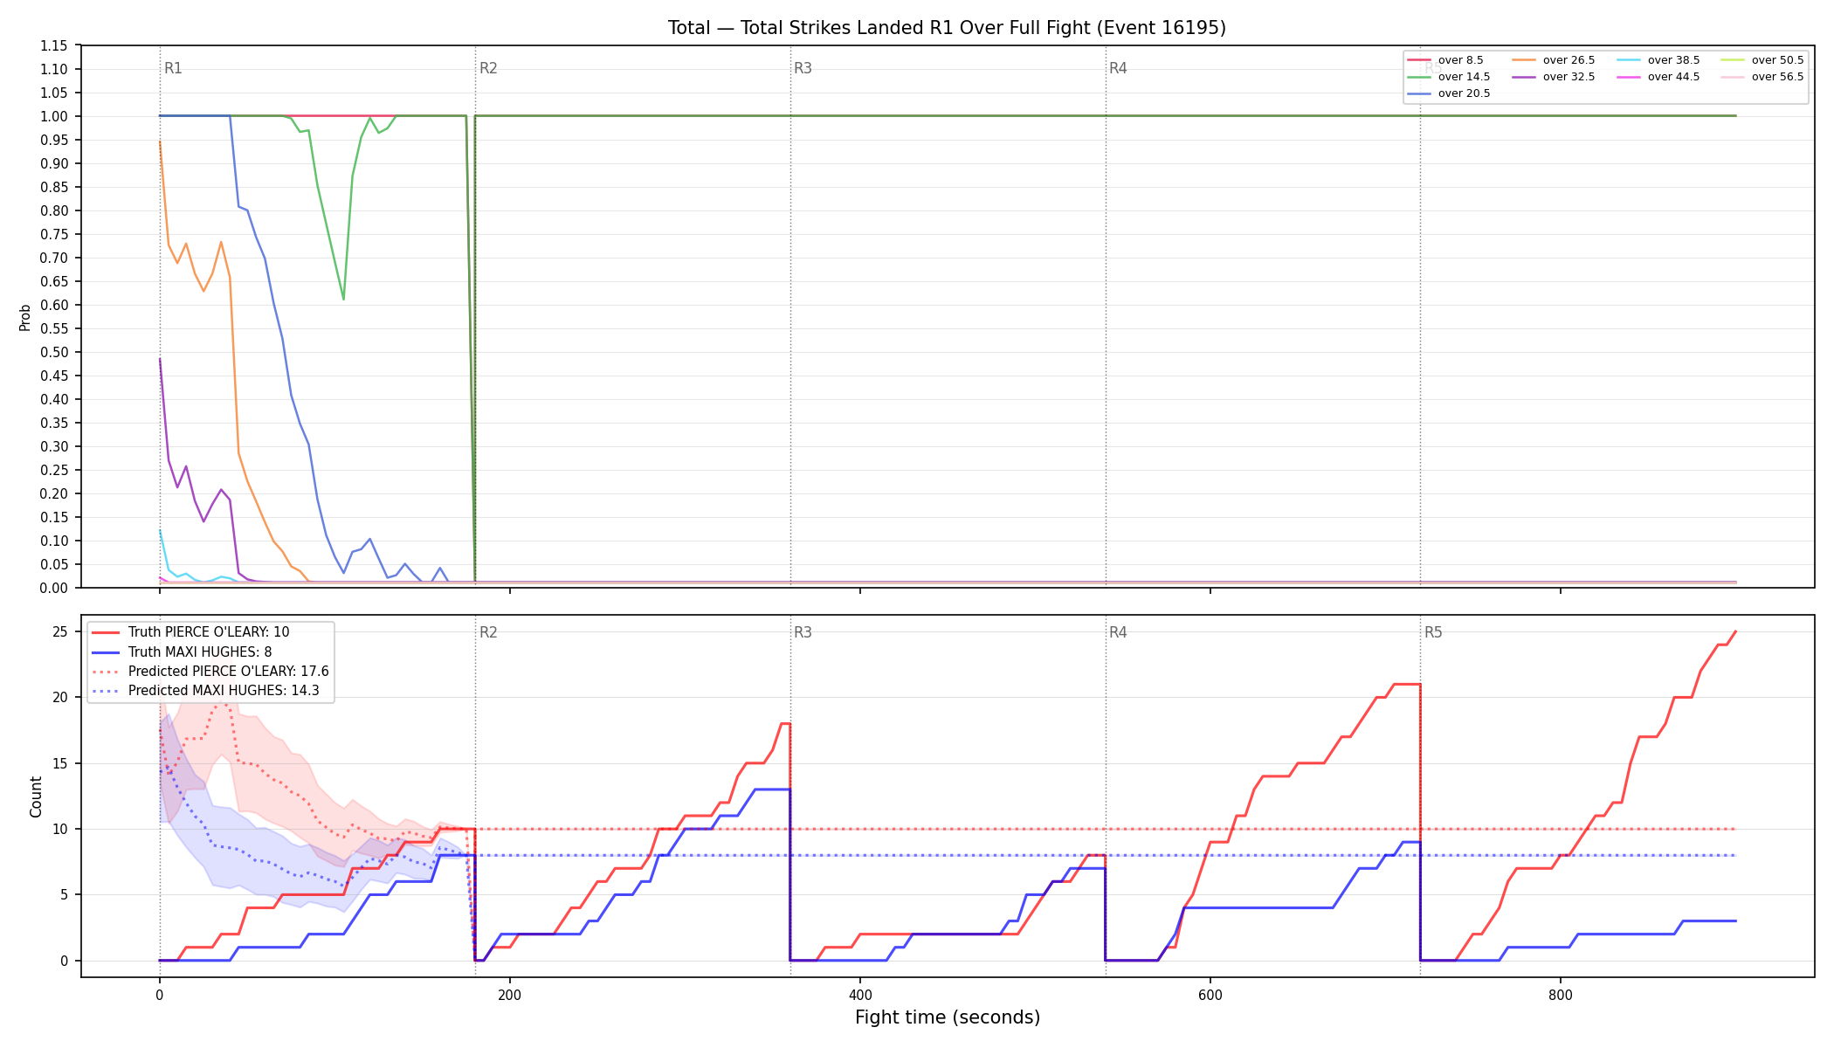Screen dimensions: 1834x1048
Task: Click the 15 tick on Count axis
Action: point(62,763)
